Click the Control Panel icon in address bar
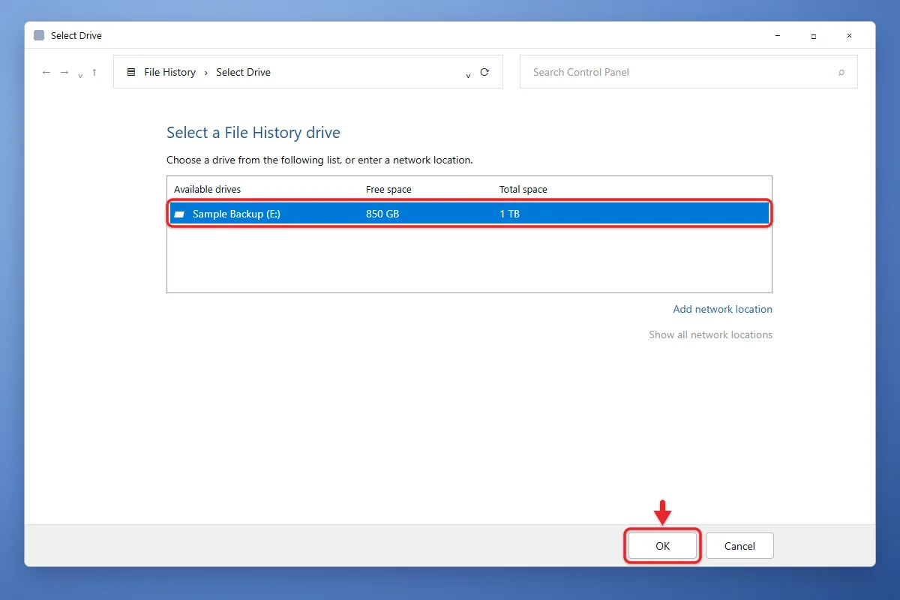900x600 pixels. coord(131,72)
